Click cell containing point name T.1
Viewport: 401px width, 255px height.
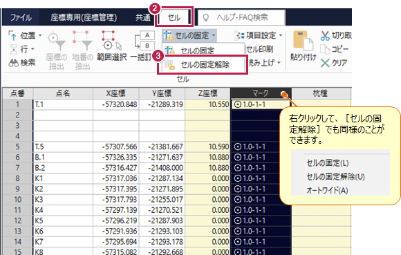63,104
